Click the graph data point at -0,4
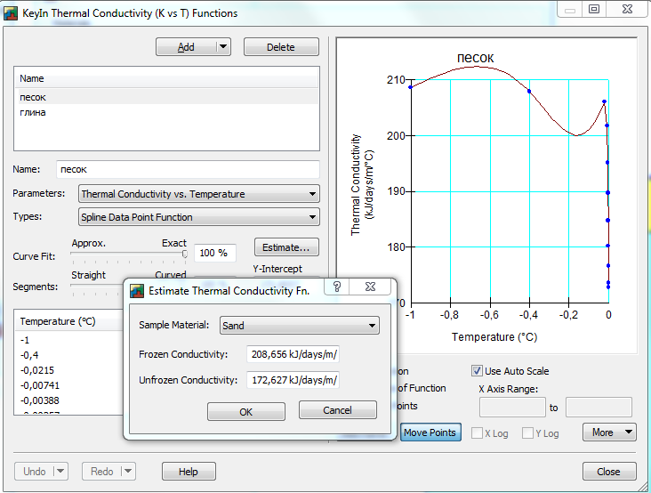 529,92
